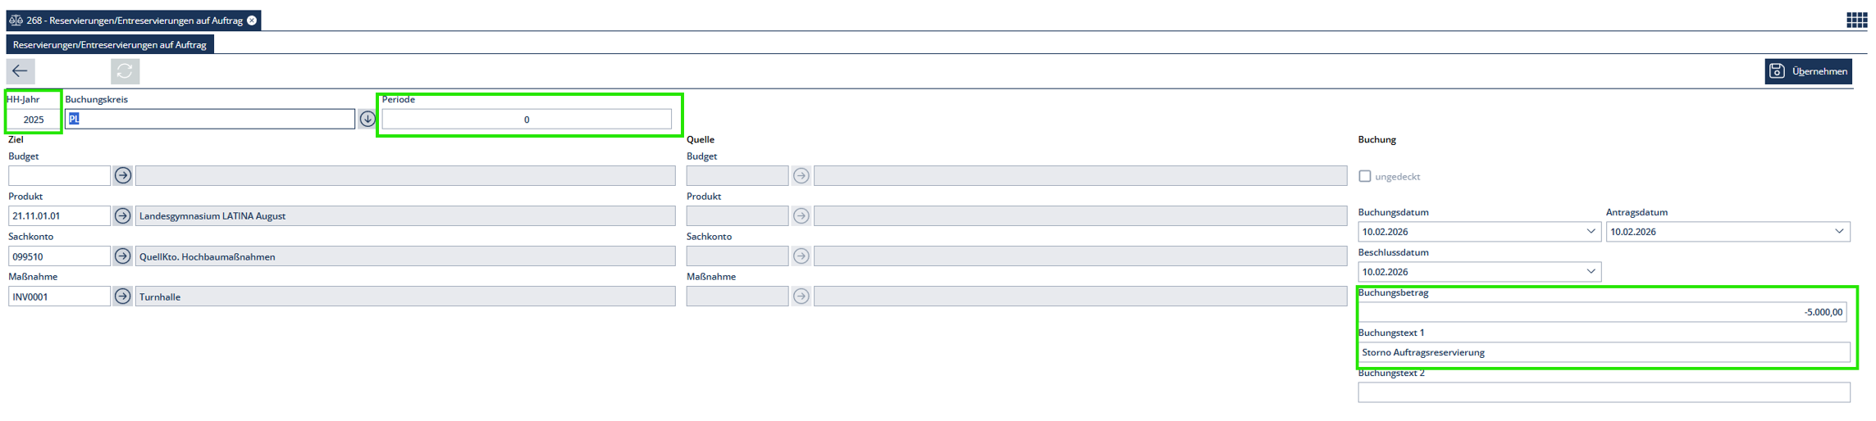Select the 268 Reservierungen/Entreservierungen window tab
Screen dimensions: 1876x421
[x=131, y=20]
